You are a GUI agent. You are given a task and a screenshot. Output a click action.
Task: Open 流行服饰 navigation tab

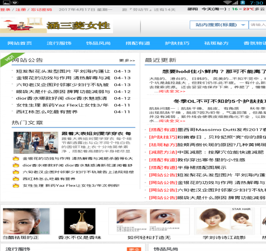(x=59, y=43)
